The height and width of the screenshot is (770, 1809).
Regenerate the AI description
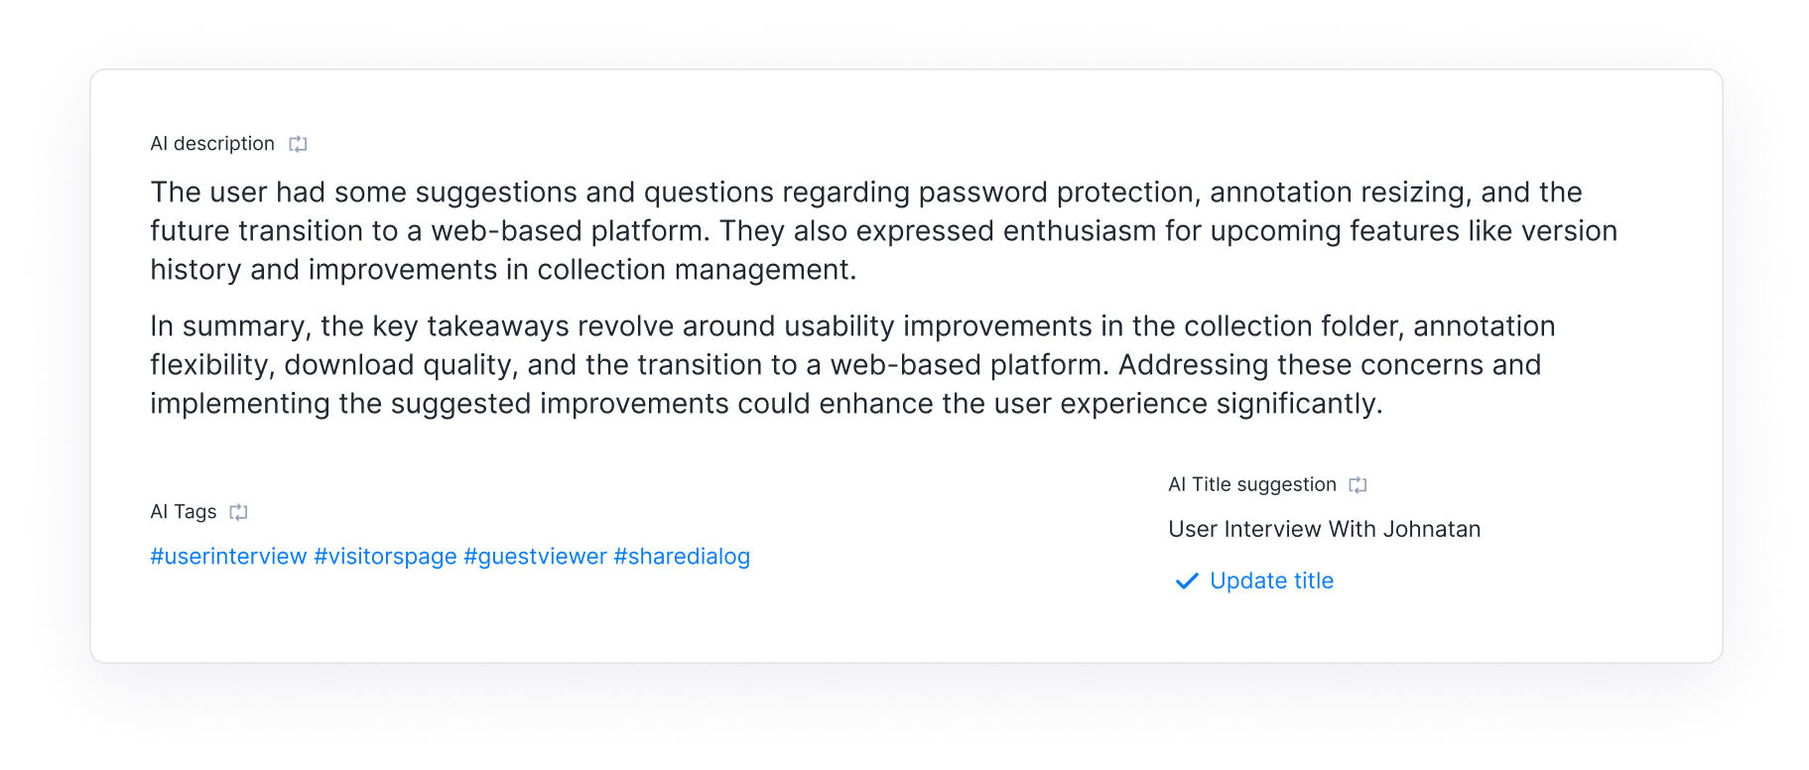coord(298,144)
